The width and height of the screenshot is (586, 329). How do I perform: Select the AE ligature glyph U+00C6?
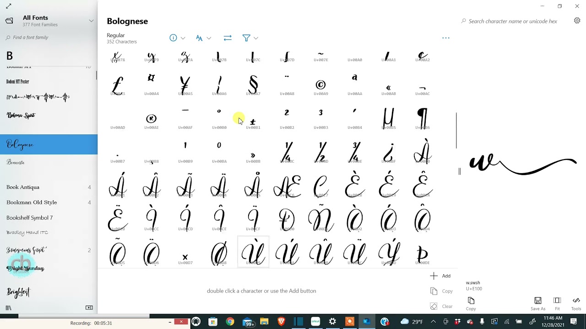click(287, 186)
